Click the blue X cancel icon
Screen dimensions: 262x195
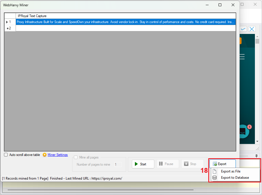pos(252,29)
